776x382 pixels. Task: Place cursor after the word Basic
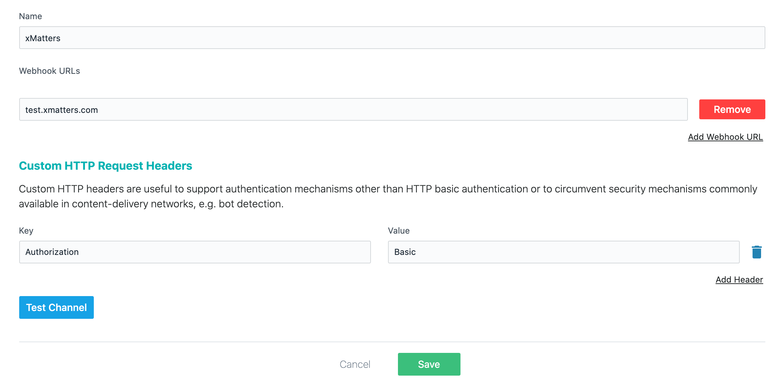(x=417, y=252)
